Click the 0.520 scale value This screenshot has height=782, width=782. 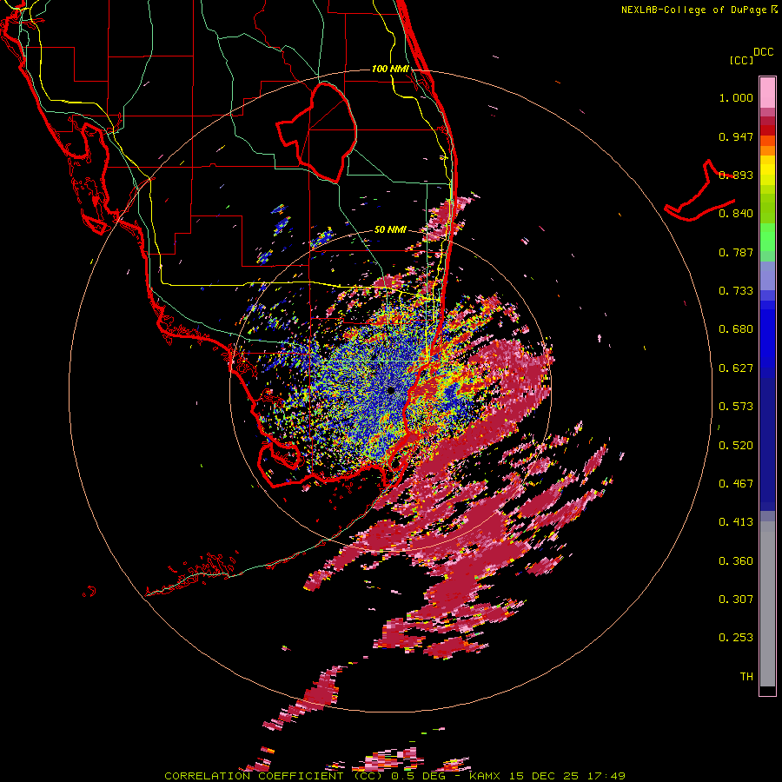(736, 446)
